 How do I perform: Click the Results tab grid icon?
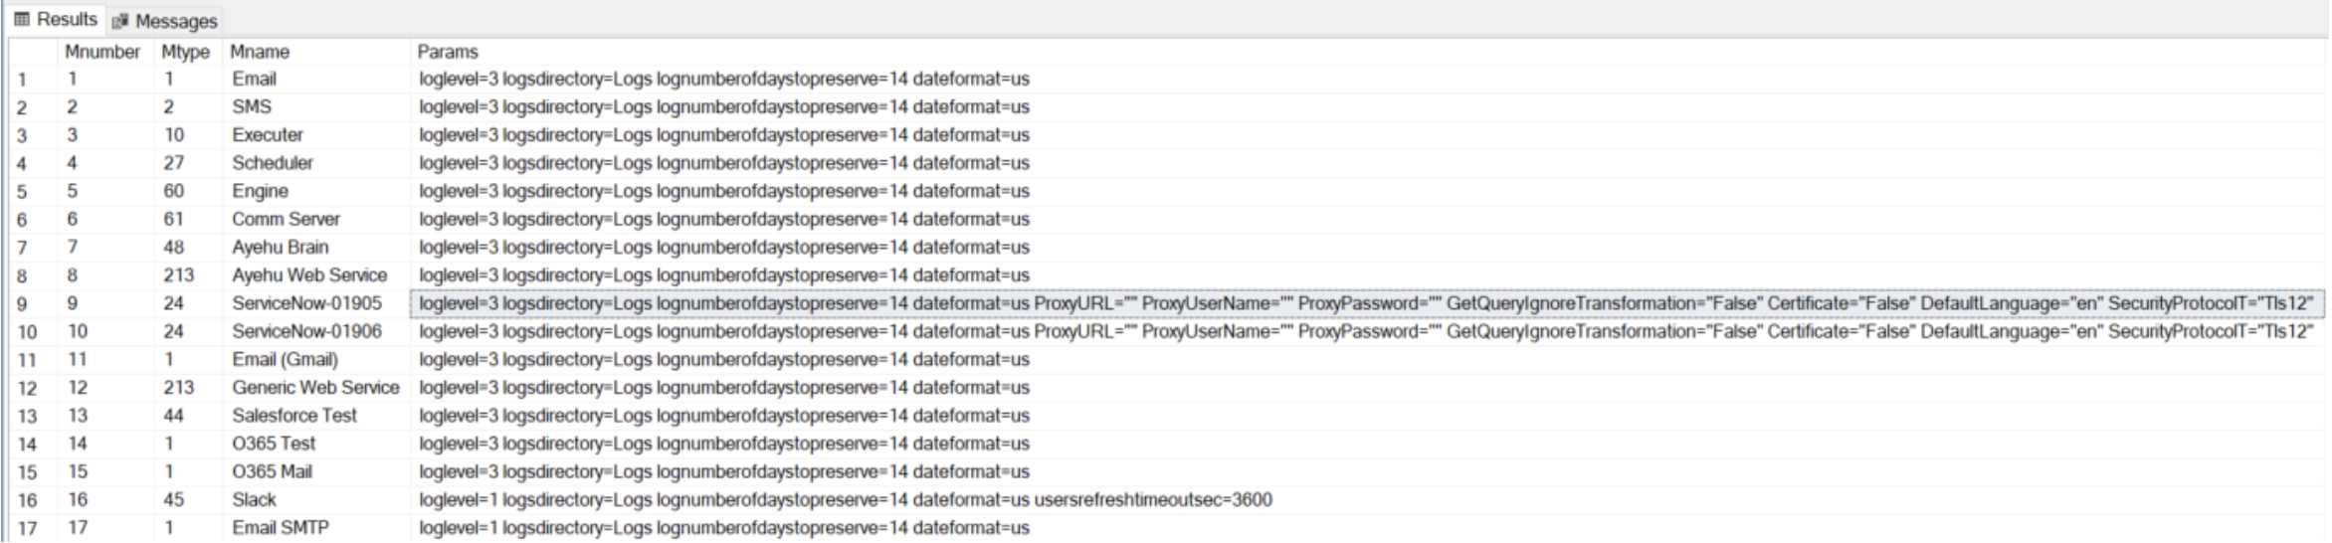23,19
